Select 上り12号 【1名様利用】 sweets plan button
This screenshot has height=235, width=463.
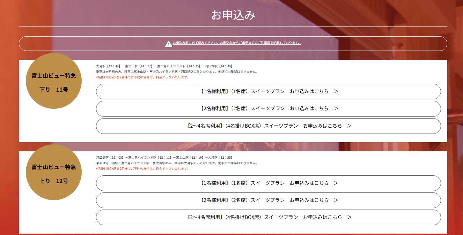(x=268, y=183)
